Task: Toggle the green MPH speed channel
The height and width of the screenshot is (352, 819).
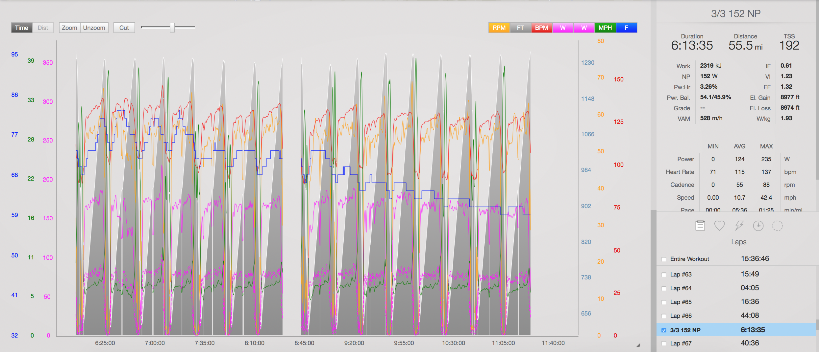Action: (x=605, y=28)
